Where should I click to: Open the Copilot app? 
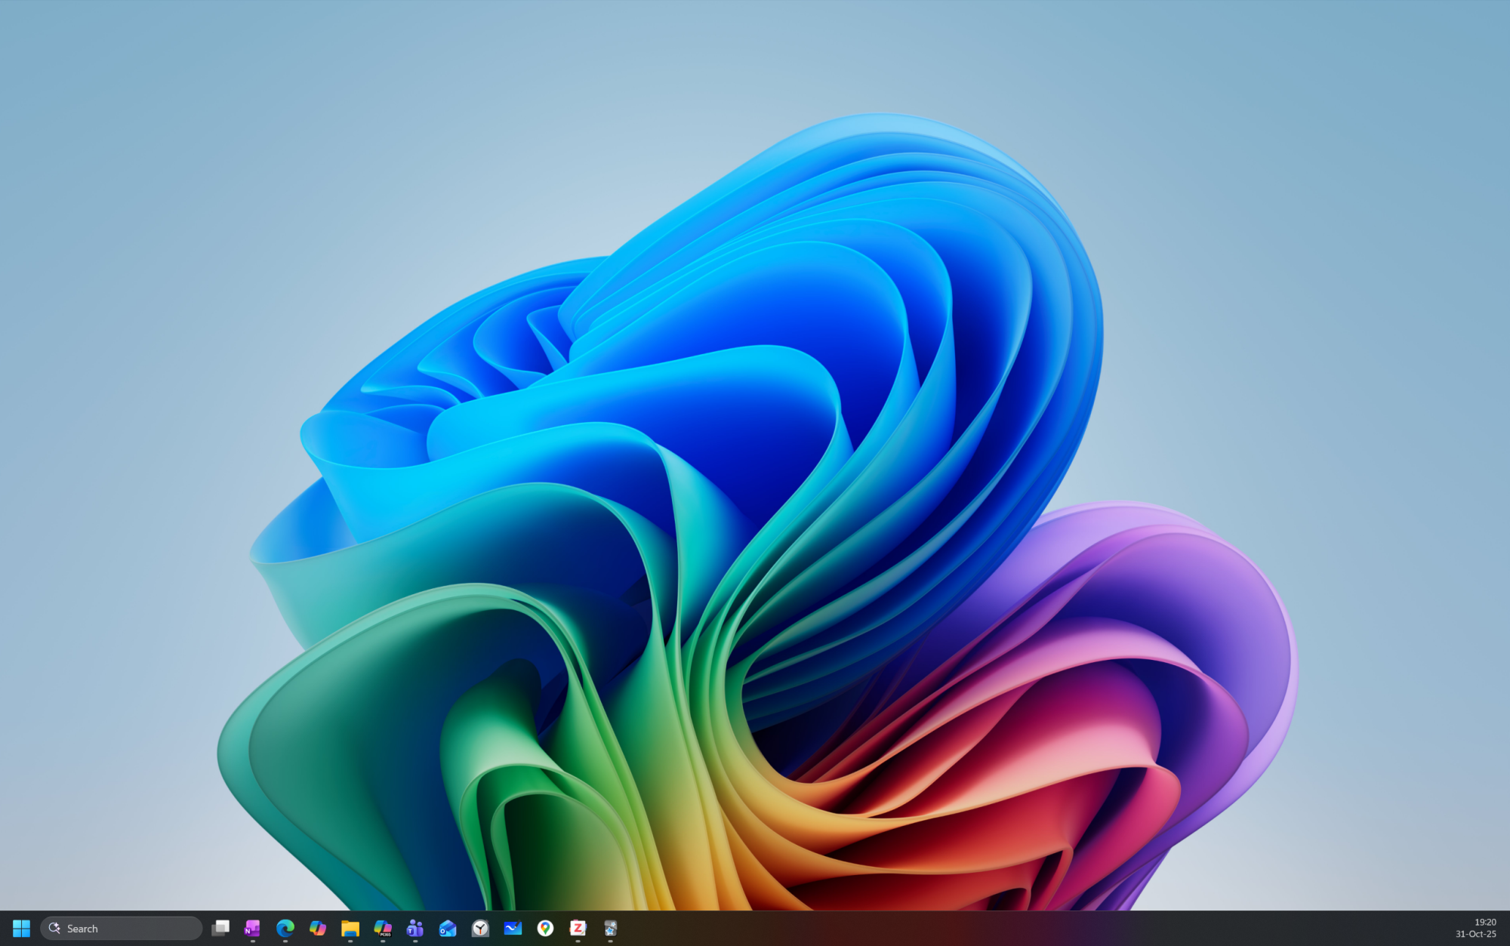pos(317,928)
